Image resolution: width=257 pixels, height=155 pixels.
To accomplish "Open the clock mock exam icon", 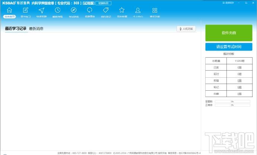I will (x=57, y=10).
